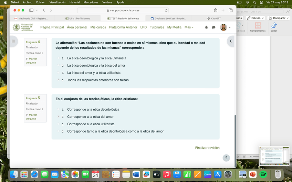Select option a, ética deontológica y utilitarista
This screenshot has height=182, width=292.
(x=58, y=58)
